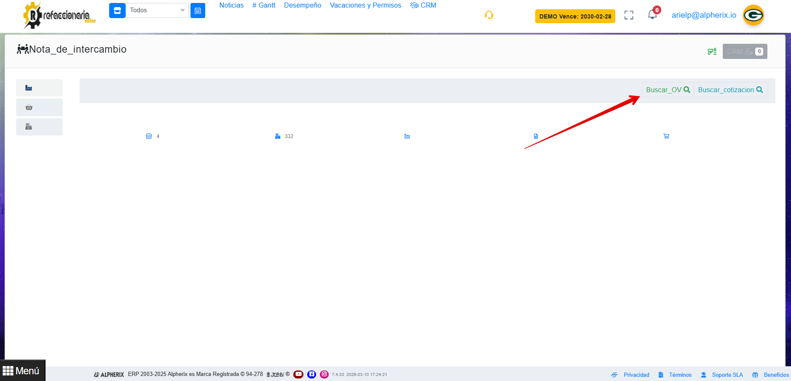Image resolution: width=791 pixels, height=381 pixels.
Task: Toggle fullscreen mode with the corners icon
Action: tap(629, 15)
